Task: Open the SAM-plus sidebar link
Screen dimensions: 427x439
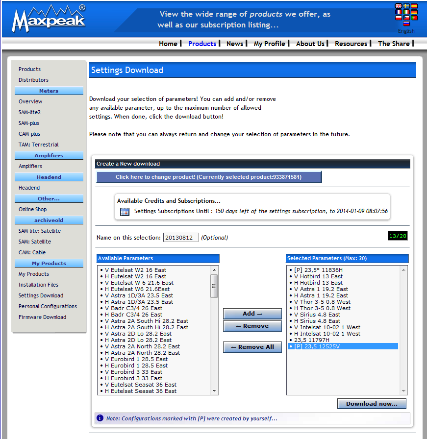Action: click(29, 123)
